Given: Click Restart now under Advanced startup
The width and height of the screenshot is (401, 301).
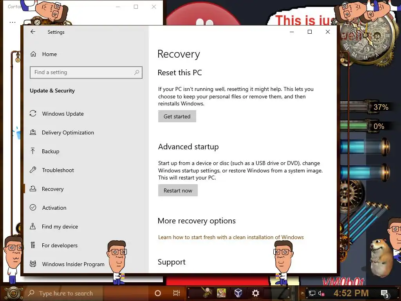Looking at the screenshot, I should click(x=178, y=191).
